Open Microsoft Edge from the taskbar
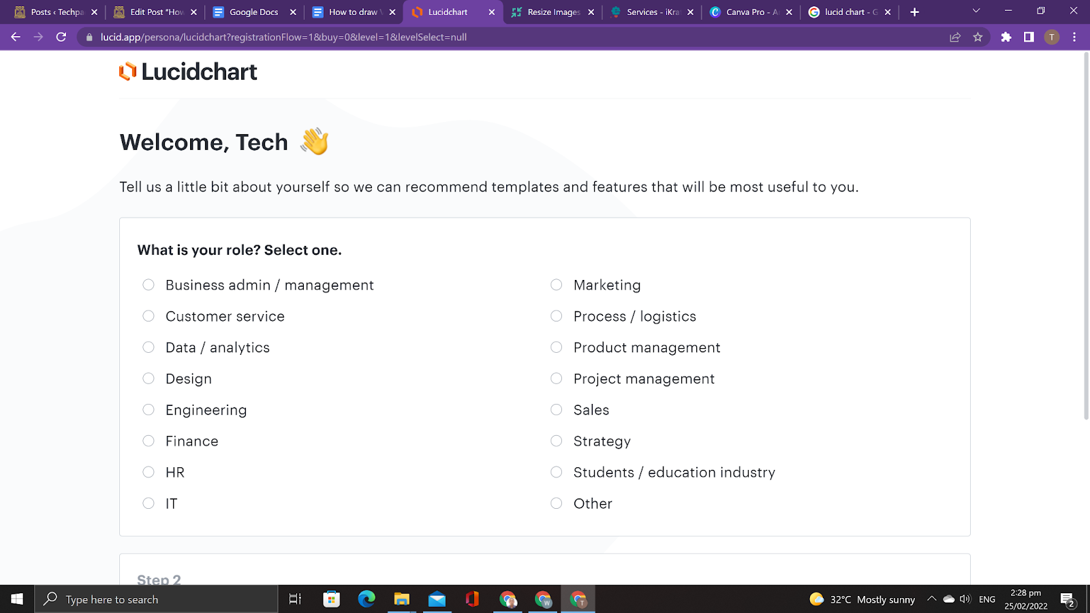The width and height of the screenshot is (1090, 613). (x=367, y=599)
